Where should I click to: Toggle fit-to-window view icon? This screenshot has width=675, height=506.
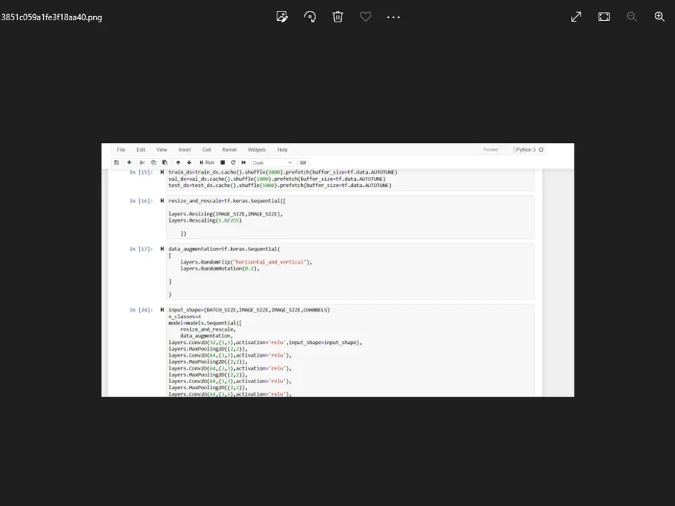point(604,17)
